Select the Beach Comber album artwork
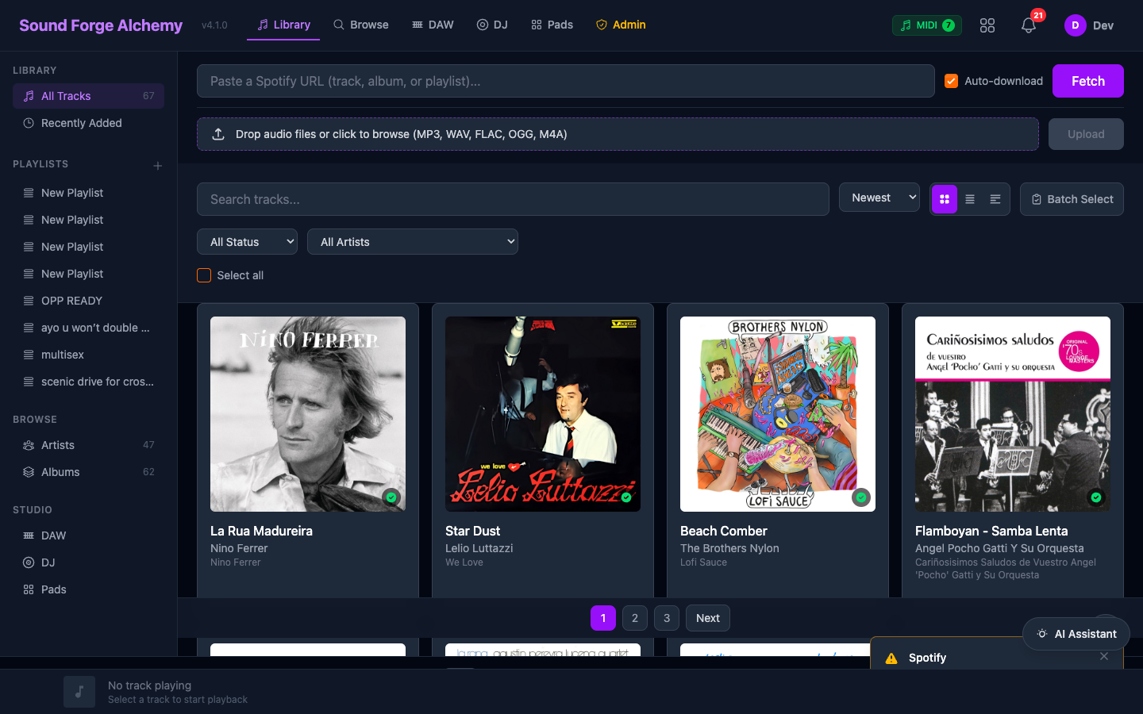The image size is (1143, 714). [777, 414]
